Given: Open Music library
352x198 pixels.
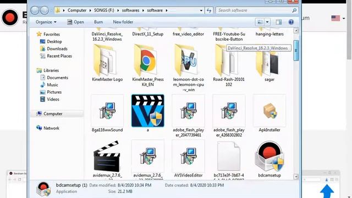Looking at the screenshot, I should (x=49, y=85).
